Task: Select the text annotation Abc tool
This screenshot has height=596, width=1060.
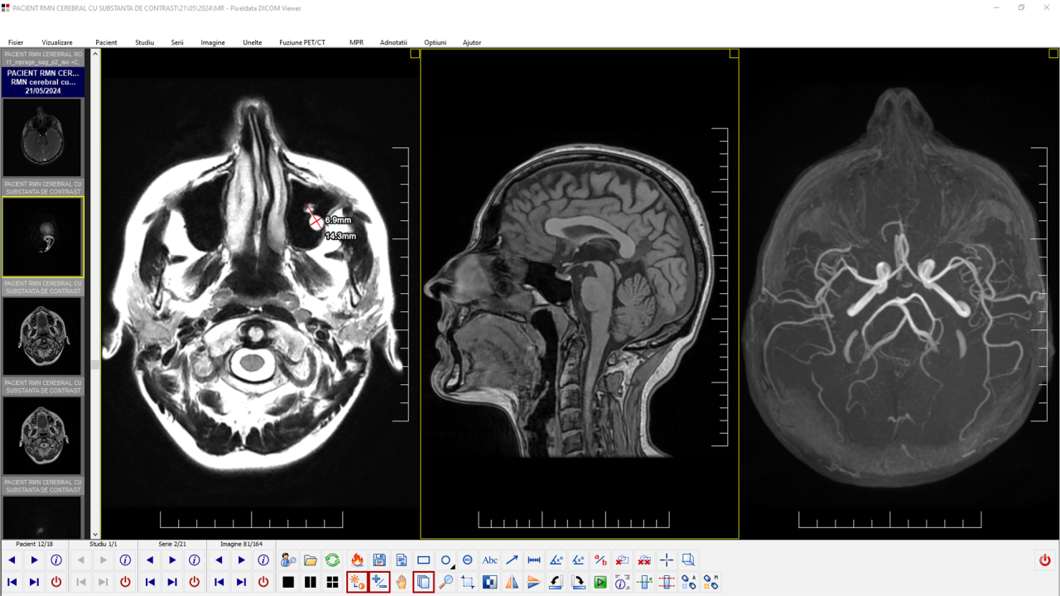Action: tap(489, 560)
